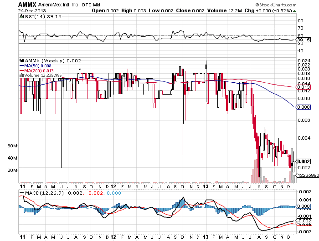319x241 pixels.
Task: Click the RSI(14) legend icon
Action: (22, 17)
